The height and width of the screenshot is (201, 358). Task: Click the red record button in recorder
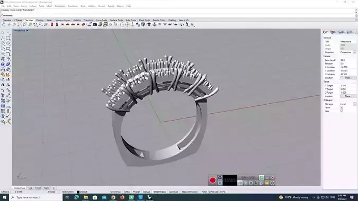pos(212,180)
